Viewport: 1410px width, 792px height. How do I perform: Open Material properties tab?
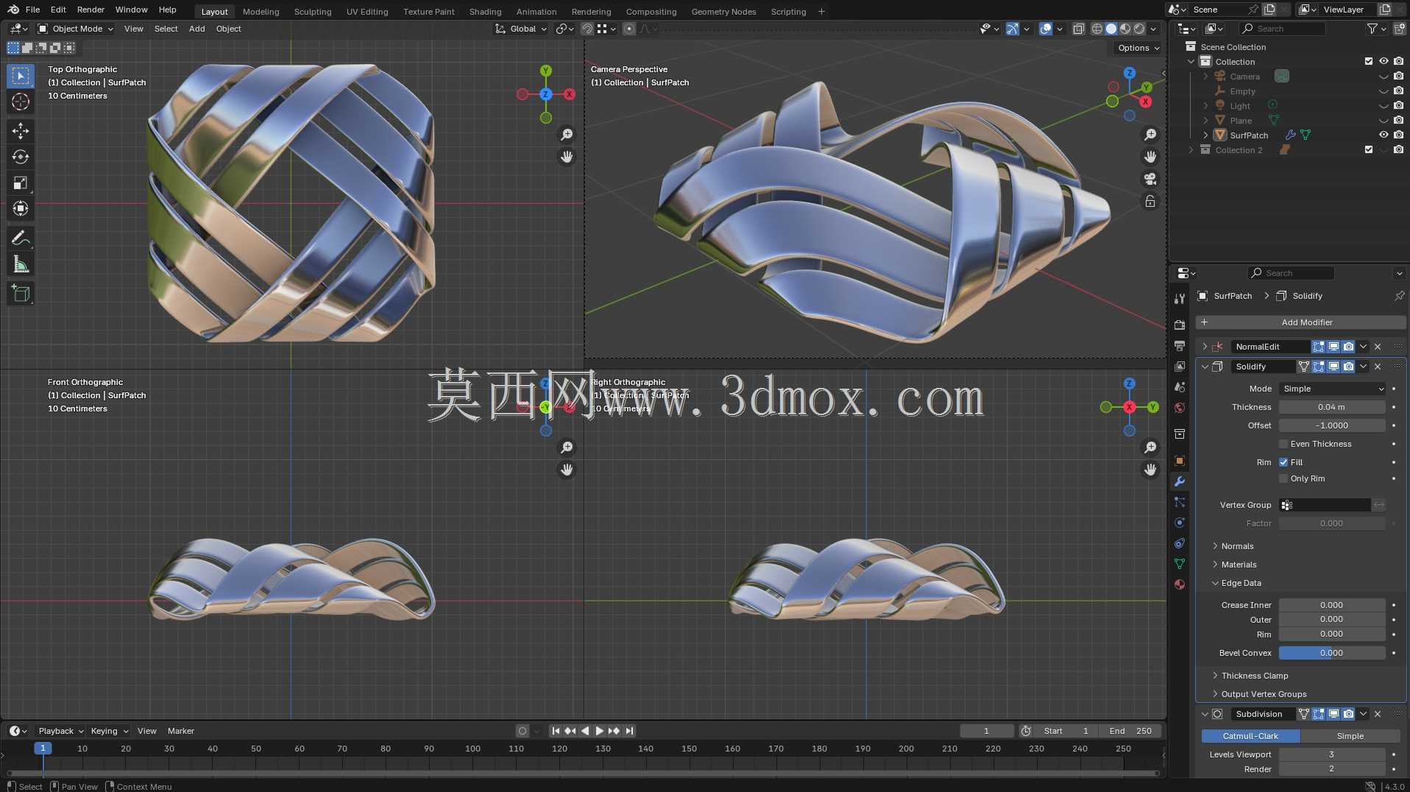point(1180,584)
